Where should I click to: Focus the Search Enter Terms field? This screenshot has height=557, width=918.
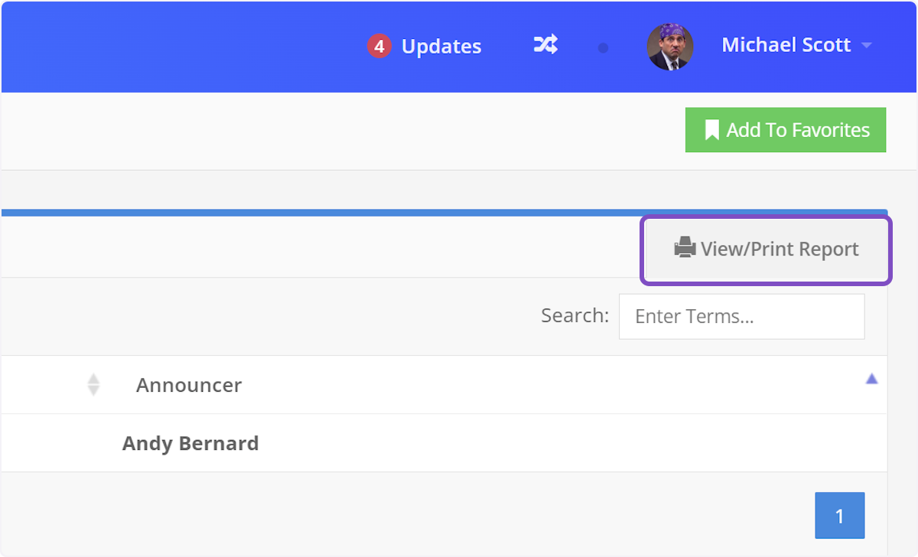[x=741, y=317]
